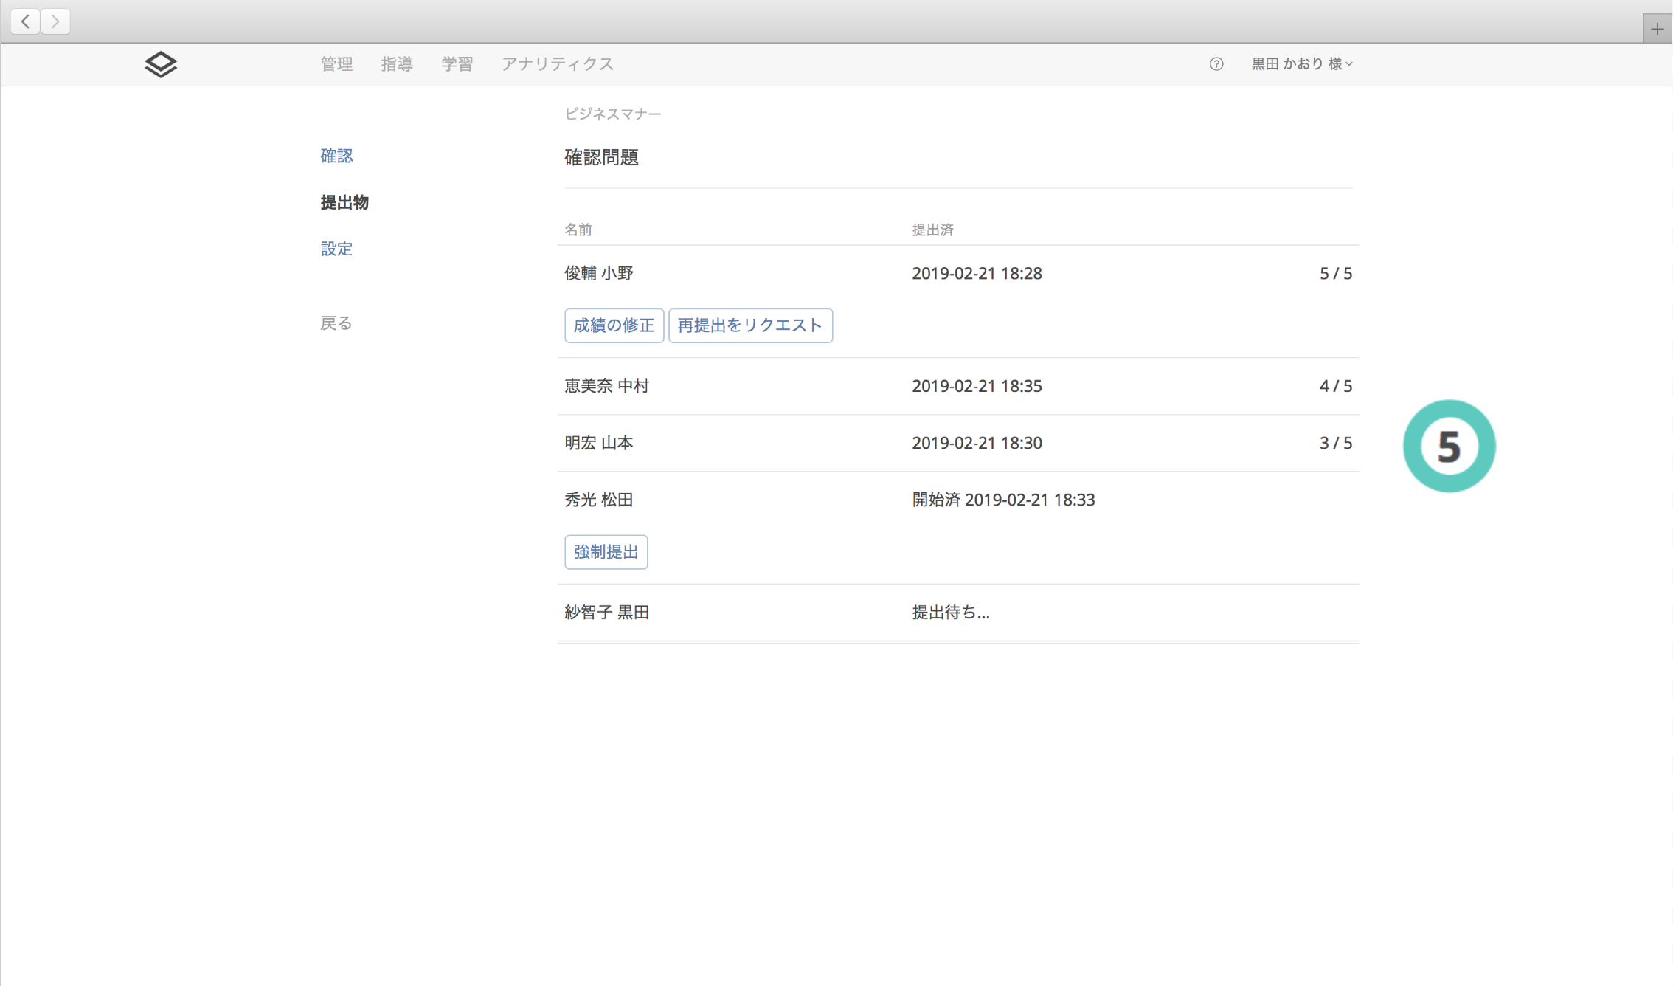This screenshot has width=1673, height=986.
Task: Open the 指導 menu
Action: (397, 64)
